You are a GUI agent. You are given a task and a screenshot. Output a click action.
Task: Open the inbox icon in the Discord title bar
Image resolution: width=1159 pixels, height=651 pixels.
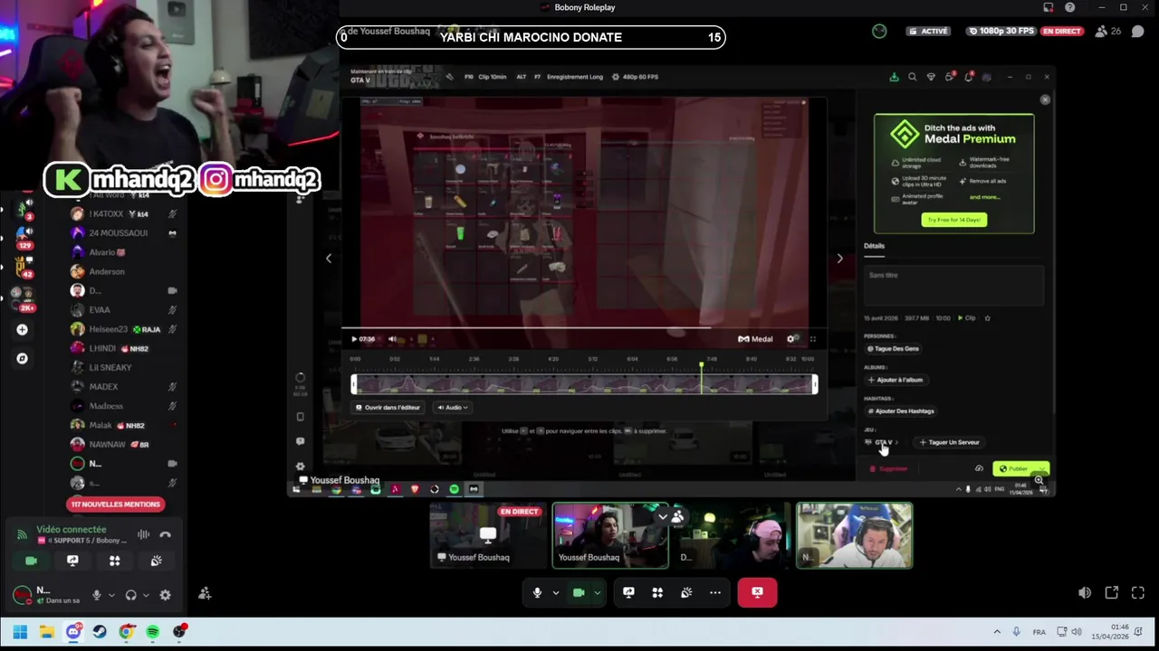1049,7
